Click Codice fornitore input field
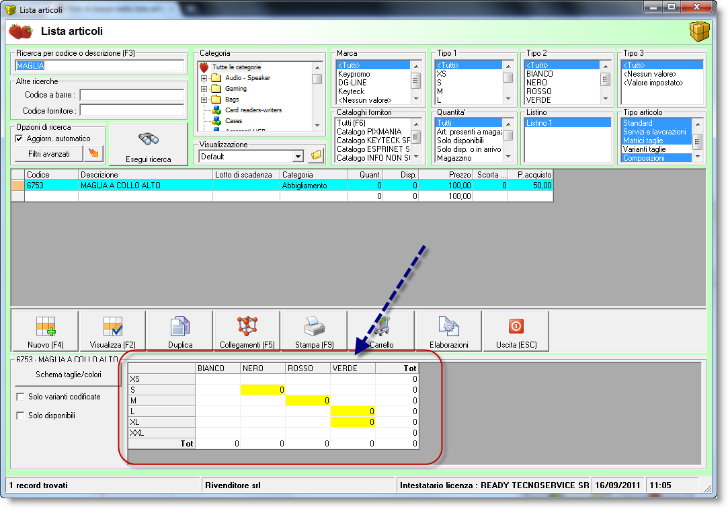The image size is (728, 509). (x=132, y=110)
